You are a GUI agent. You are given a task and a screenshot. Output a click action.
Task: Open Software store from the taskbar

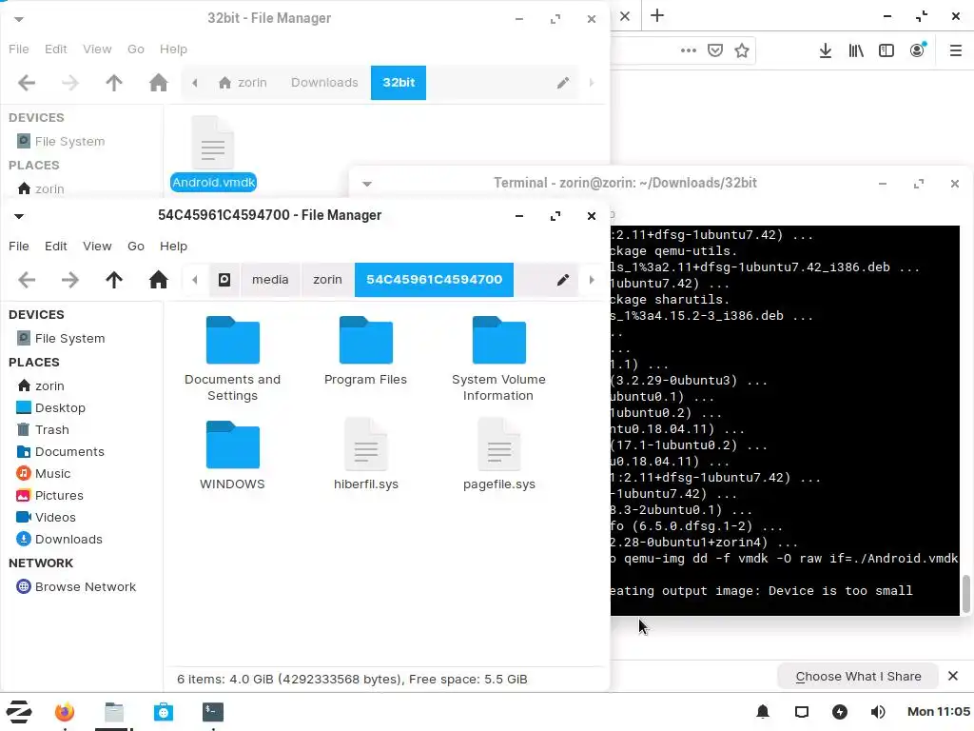[164, 712]
